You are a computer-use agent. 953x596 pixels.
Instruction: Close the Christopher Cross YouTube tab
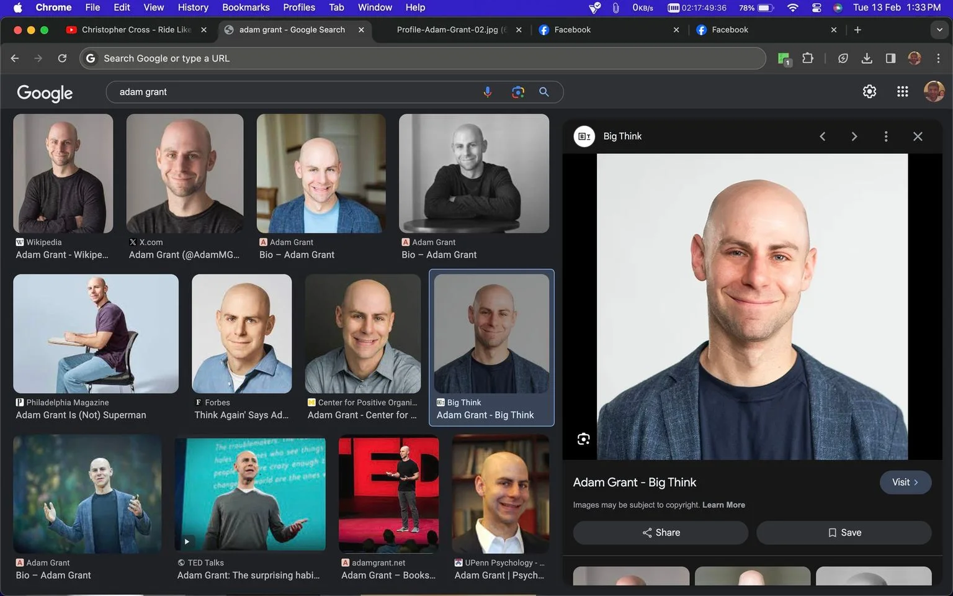[204, 30]
